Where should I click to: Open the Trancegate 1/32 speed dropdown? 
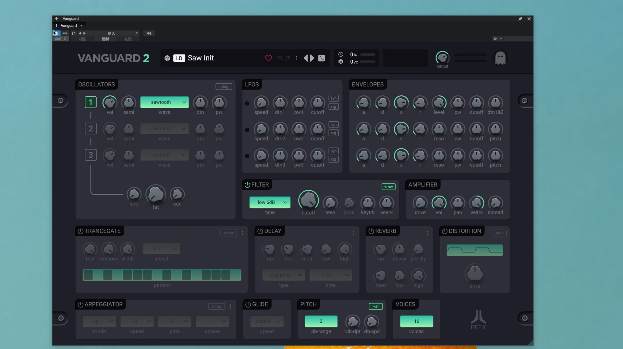pyautogui.click(x=162, y=249)
